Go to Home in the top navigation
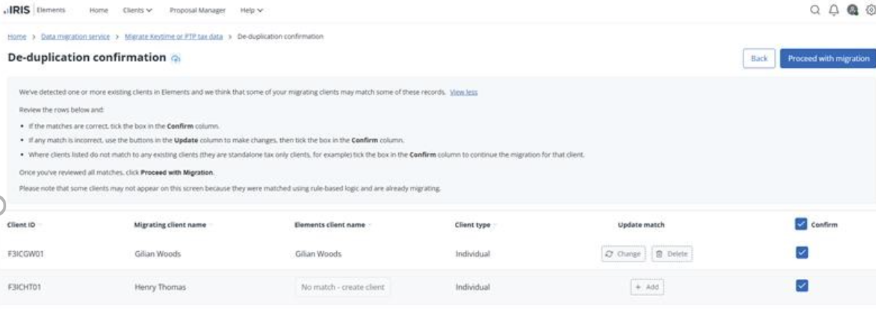The height and width of the screenshot is (310, 876). pos(98,10)
